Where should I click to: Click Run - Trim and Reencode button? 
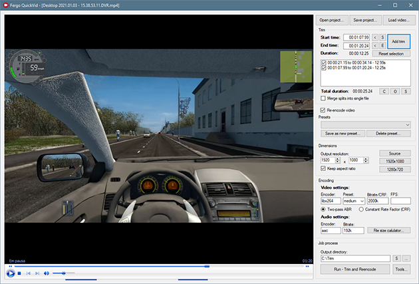click(355, 269)
